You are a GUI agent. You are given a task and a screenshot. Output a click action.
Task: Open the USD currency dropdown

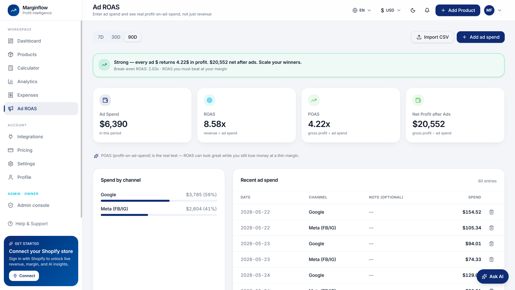coord(390,10)
